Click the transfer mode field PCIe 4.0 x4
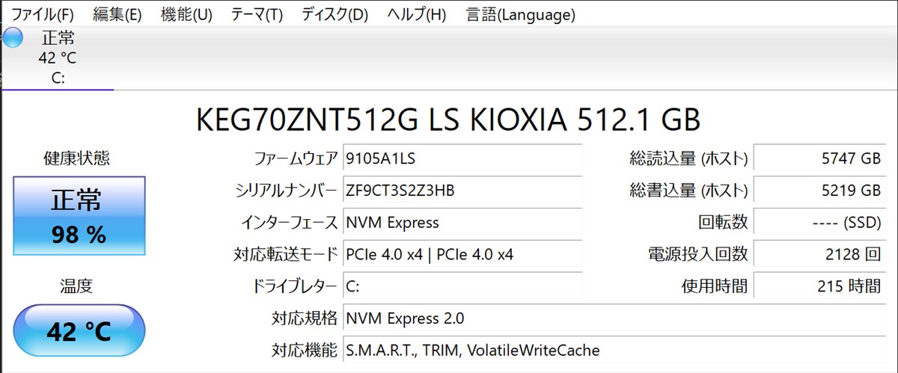This screenshot has width=898, height=373. [462, 254]
